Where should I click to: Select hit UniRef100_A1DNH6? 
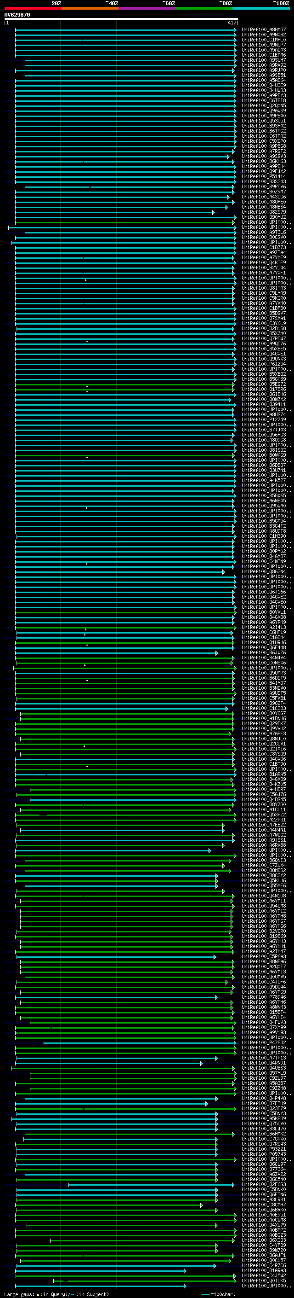point(264,719)
